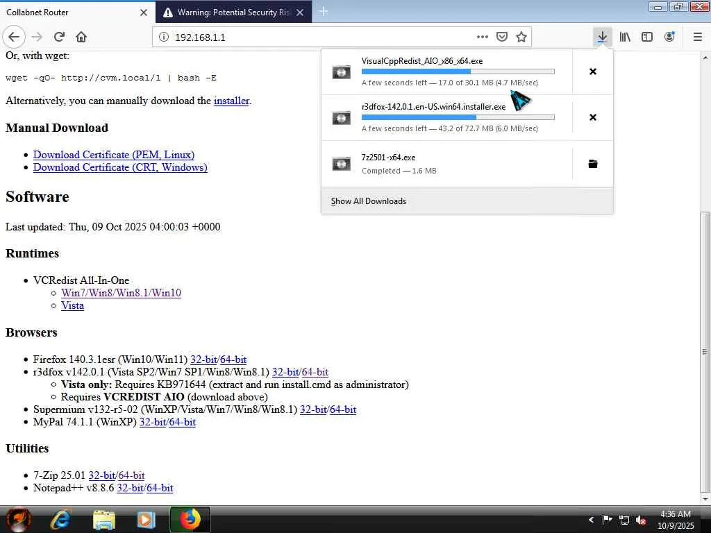Launch Internet Explorer from taskbar
711x533 pixels.
pos(60,520)
